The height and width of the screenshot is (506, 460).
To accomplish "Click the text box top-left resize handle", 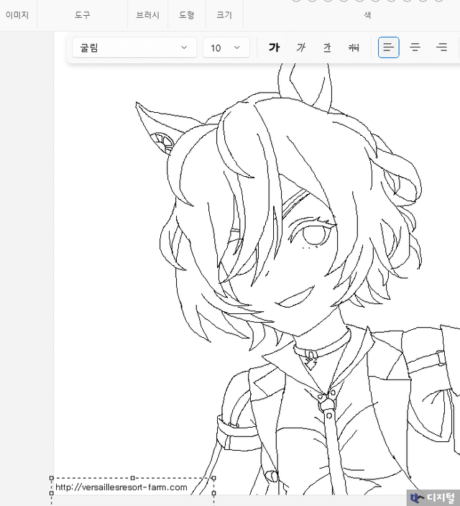I will [51, 478].
